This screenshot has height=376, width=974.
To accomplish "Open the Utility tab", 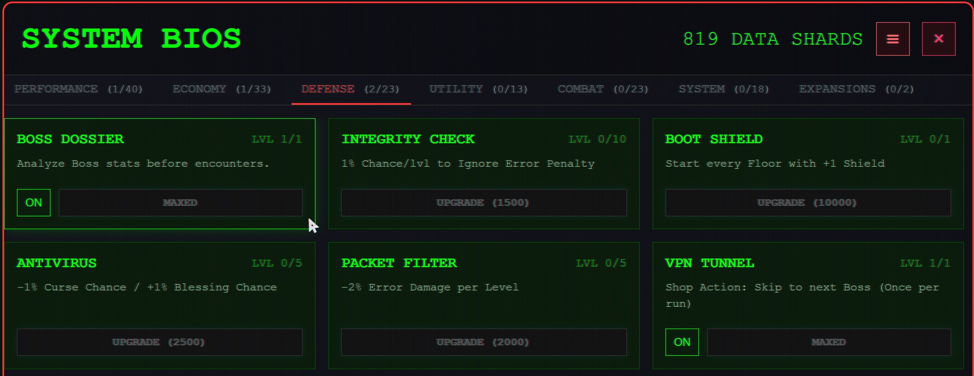I will 478,89.
